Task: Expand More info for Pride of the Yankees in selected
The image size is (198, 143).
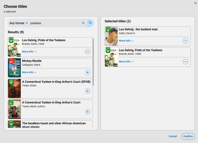Action: pyautogui.click(x=126, y=61)
